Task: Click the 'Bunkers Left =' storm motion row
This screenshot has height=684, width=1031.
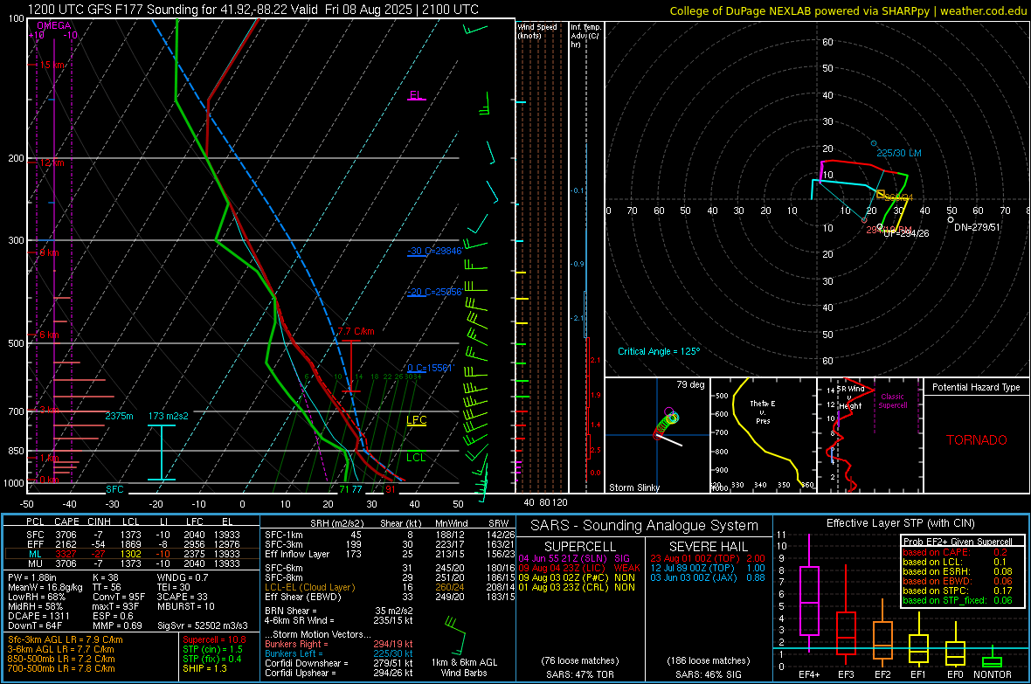Action: [x=339, y=653]
